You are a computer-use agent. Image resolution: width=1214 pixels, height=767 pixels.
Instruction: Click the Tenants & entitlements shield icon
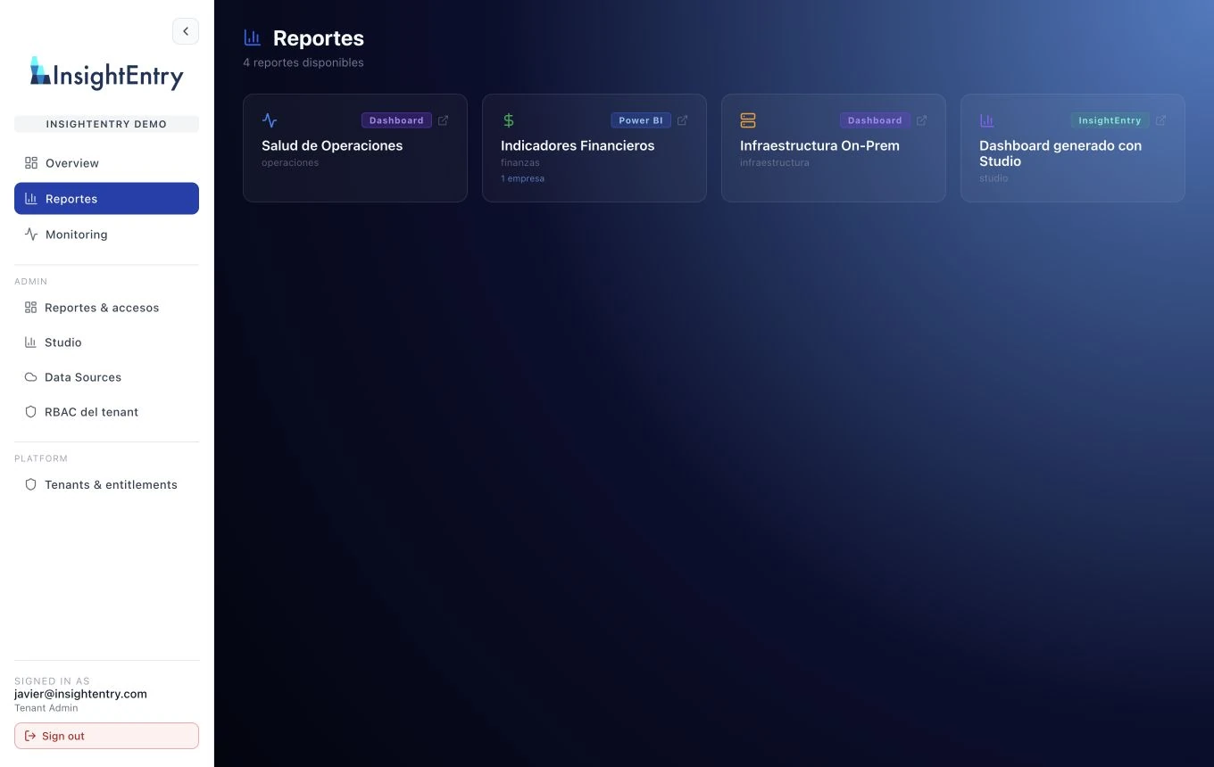click(x=30, y=485)
